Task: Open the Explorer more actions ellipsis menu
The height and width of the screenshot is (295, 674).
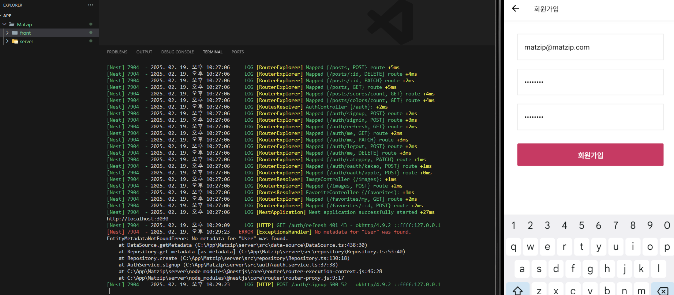Action: 90,5
